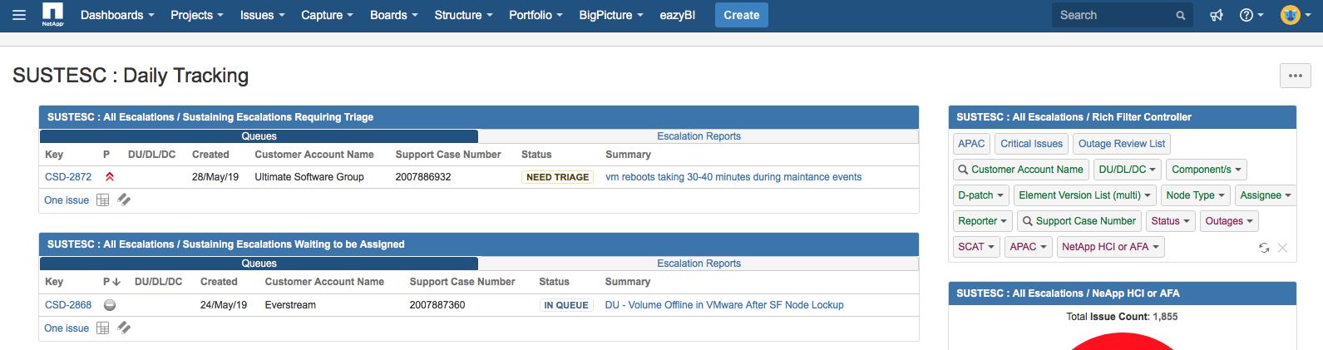This screenshot has height=350, width=1323.
Task: Open Customer Account Name search filter
Action: [1021, 170]
